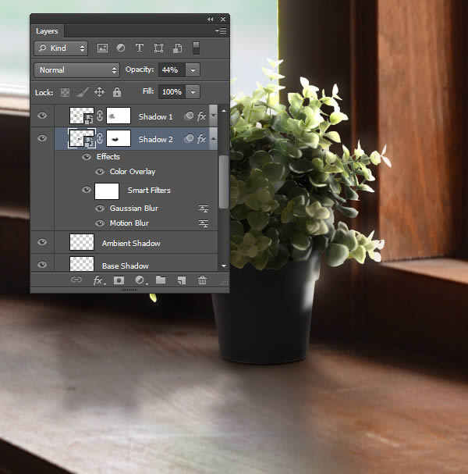Lock transparent pixels icon
The image size is (468, 474).
tap(65, 92)
